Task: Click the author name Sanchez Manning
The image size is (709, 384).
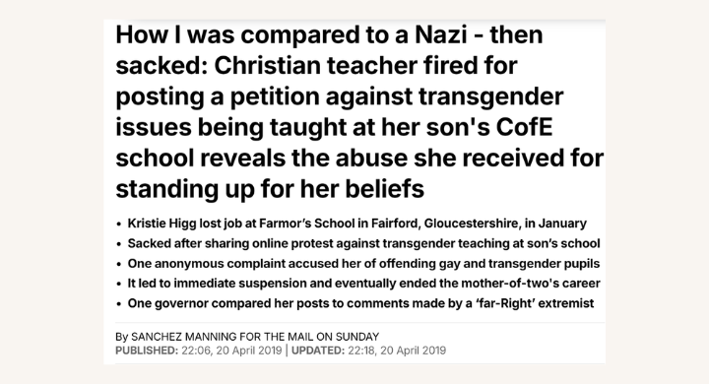Action: coord(183,337)
